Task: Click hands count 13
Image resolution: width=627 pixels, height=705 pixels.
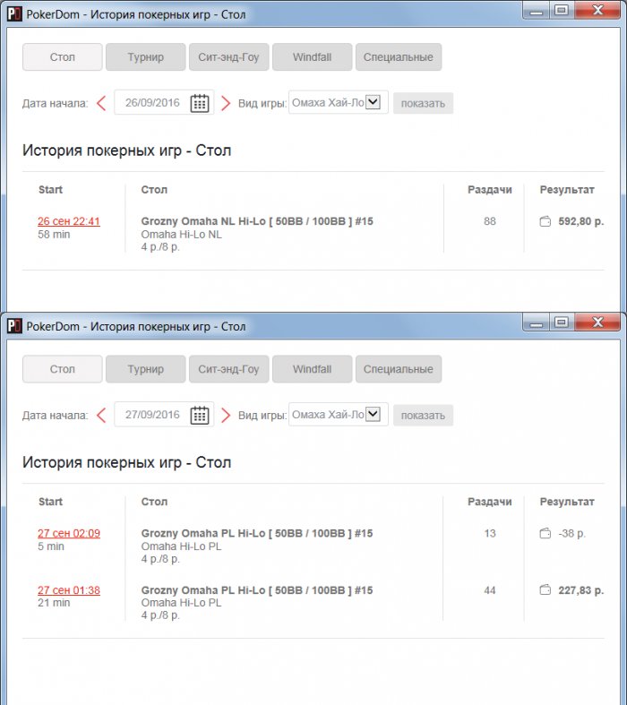Action: tap(489, 533)
